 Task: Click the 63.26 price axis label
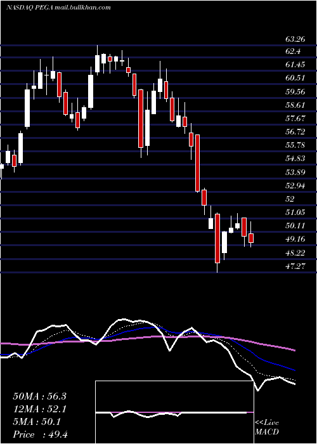tap(295, 39)
